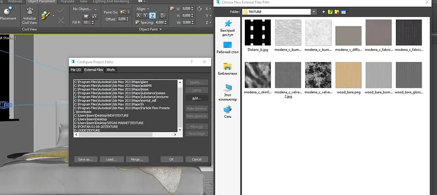
Task: Click the Scatter brush icon beside U
Action: point(172,9)
